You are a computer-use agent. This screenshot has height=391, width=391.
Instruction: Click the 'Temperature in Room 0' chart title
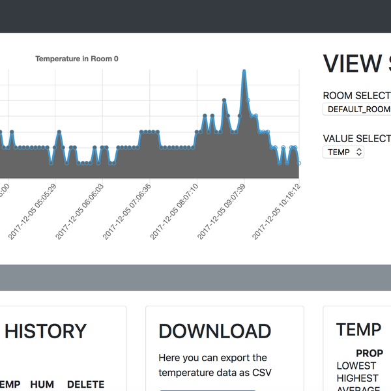click(x=77, y=59)
